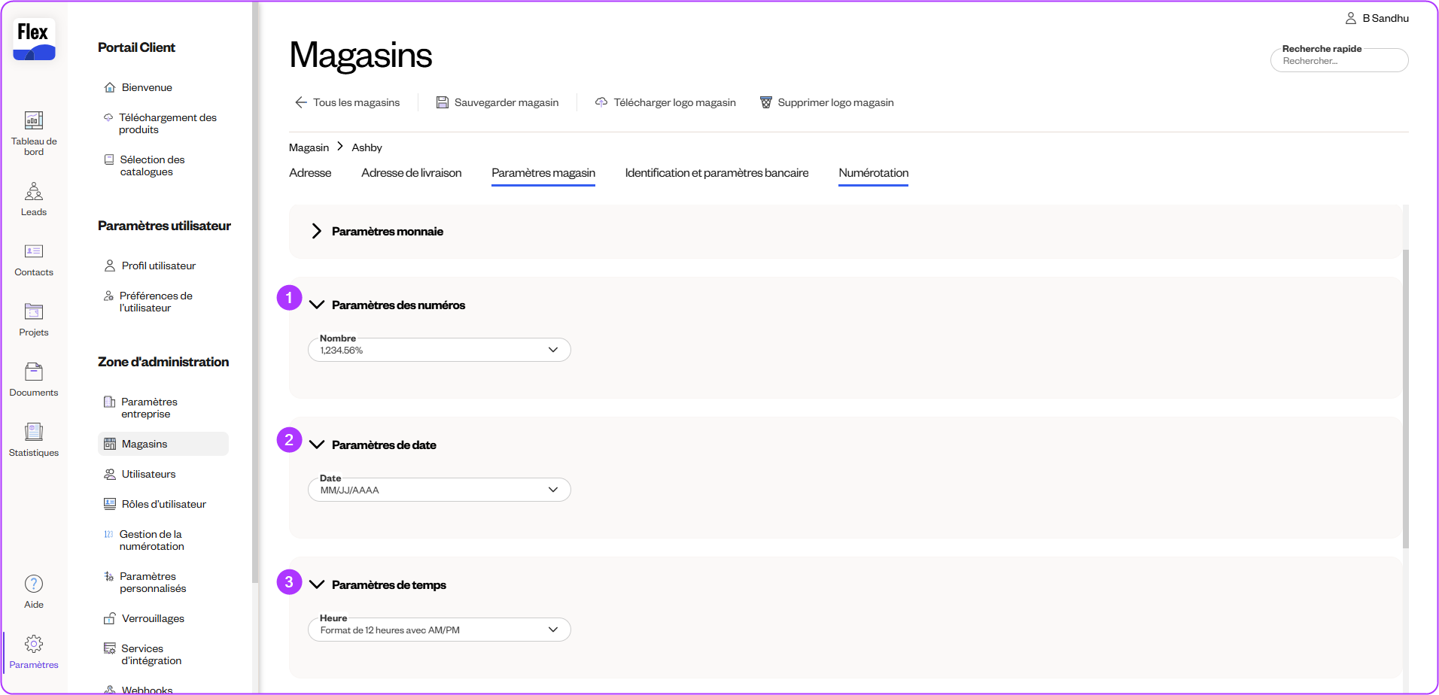Go to Leads in the left rail
This screenshot has width=1439, height=695.
34,192
